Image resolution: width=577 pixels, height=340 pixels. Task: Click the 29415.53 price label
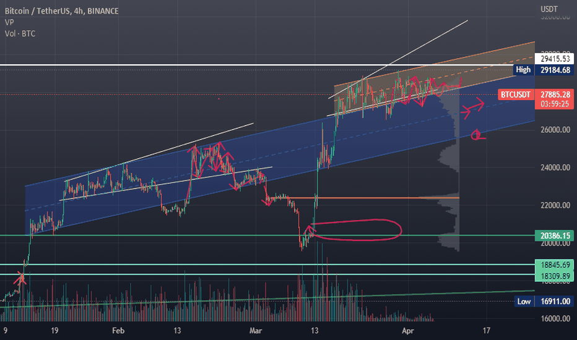coord(555,59)
